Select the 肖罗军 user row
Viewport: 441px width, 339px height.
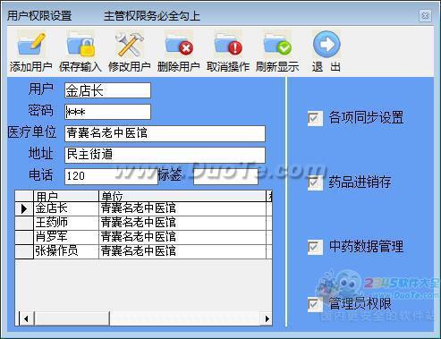pyautogui.click(x=143, y=237)
